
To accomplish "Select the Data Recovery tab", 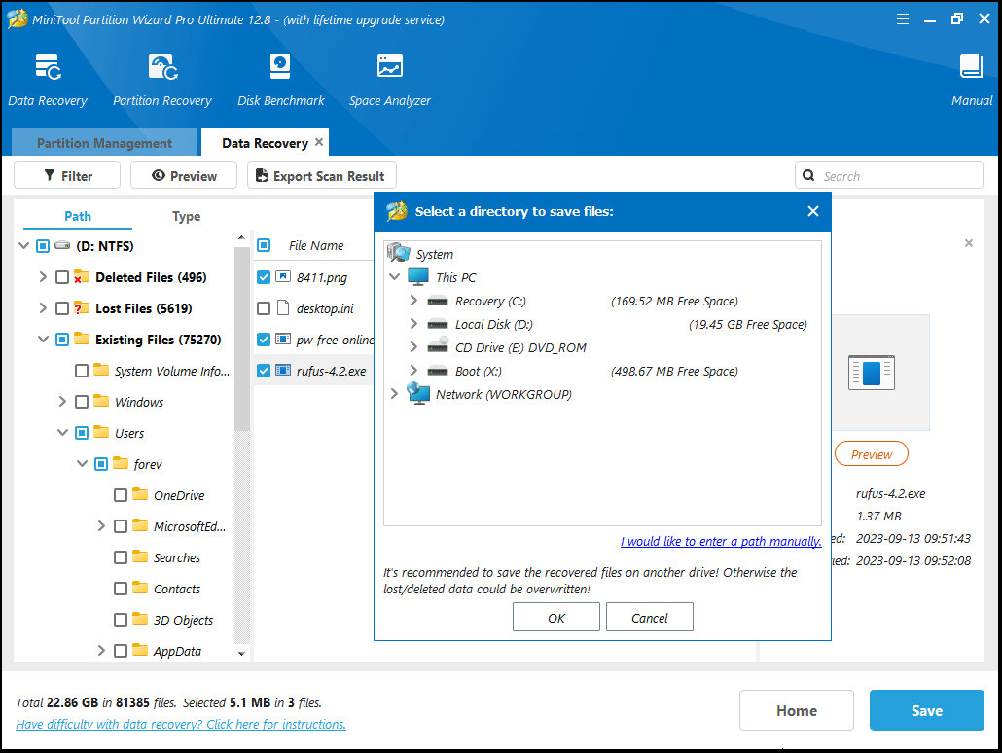I will tap(266, 143).
